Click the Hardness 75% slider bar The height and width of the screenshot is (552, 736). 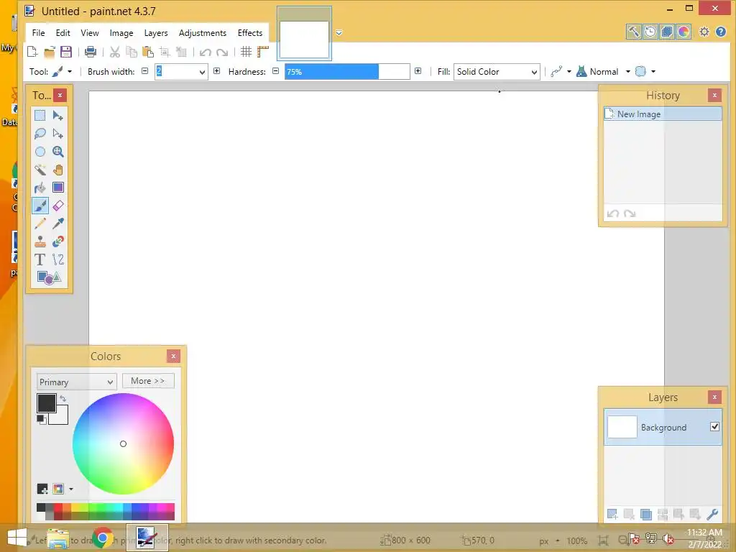[347, 72]
